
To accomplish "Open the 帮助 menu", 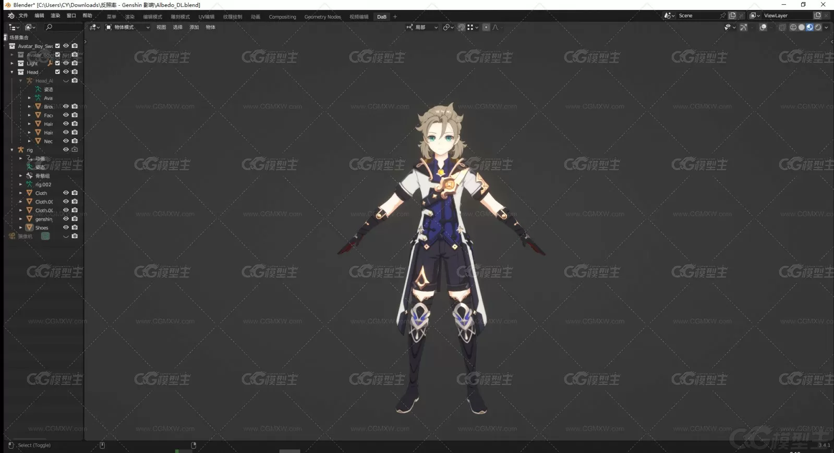I will 87,16.
